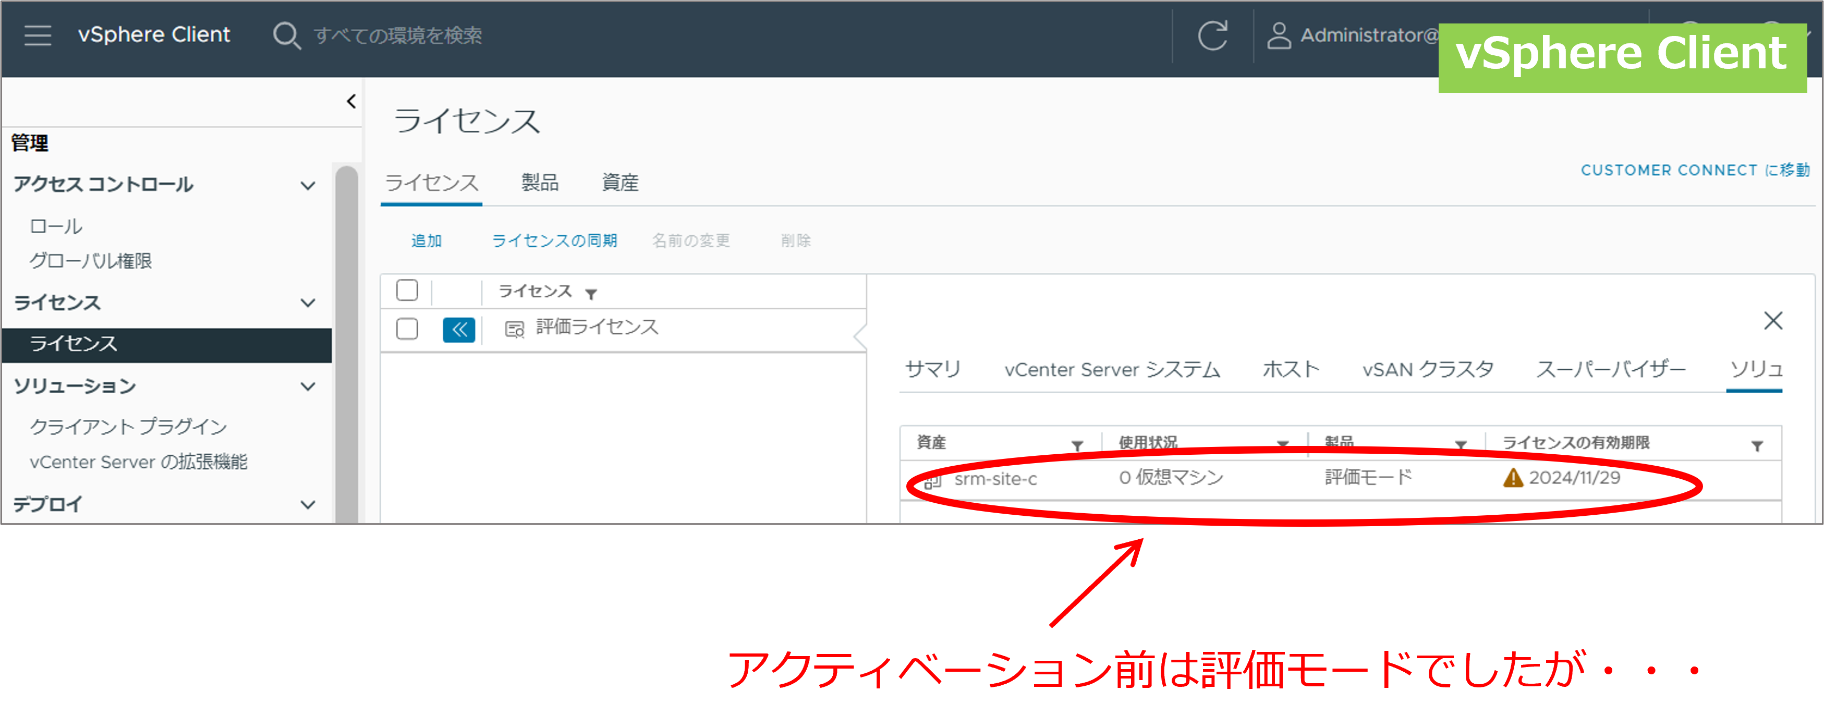Click the vSphere Client title in header
This screenshot has width=1824, height=727.
pos(154,35)
